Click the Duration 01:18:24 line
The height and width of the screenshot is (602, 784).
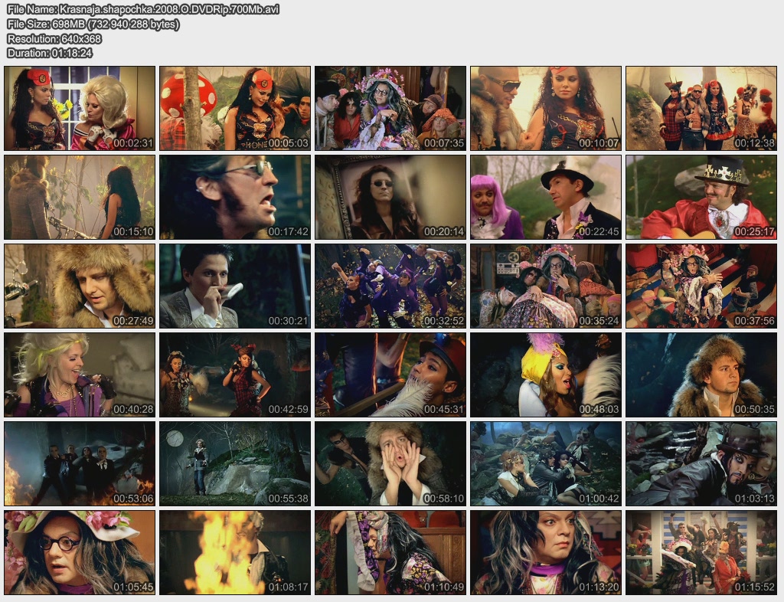[x=50, y=53]
